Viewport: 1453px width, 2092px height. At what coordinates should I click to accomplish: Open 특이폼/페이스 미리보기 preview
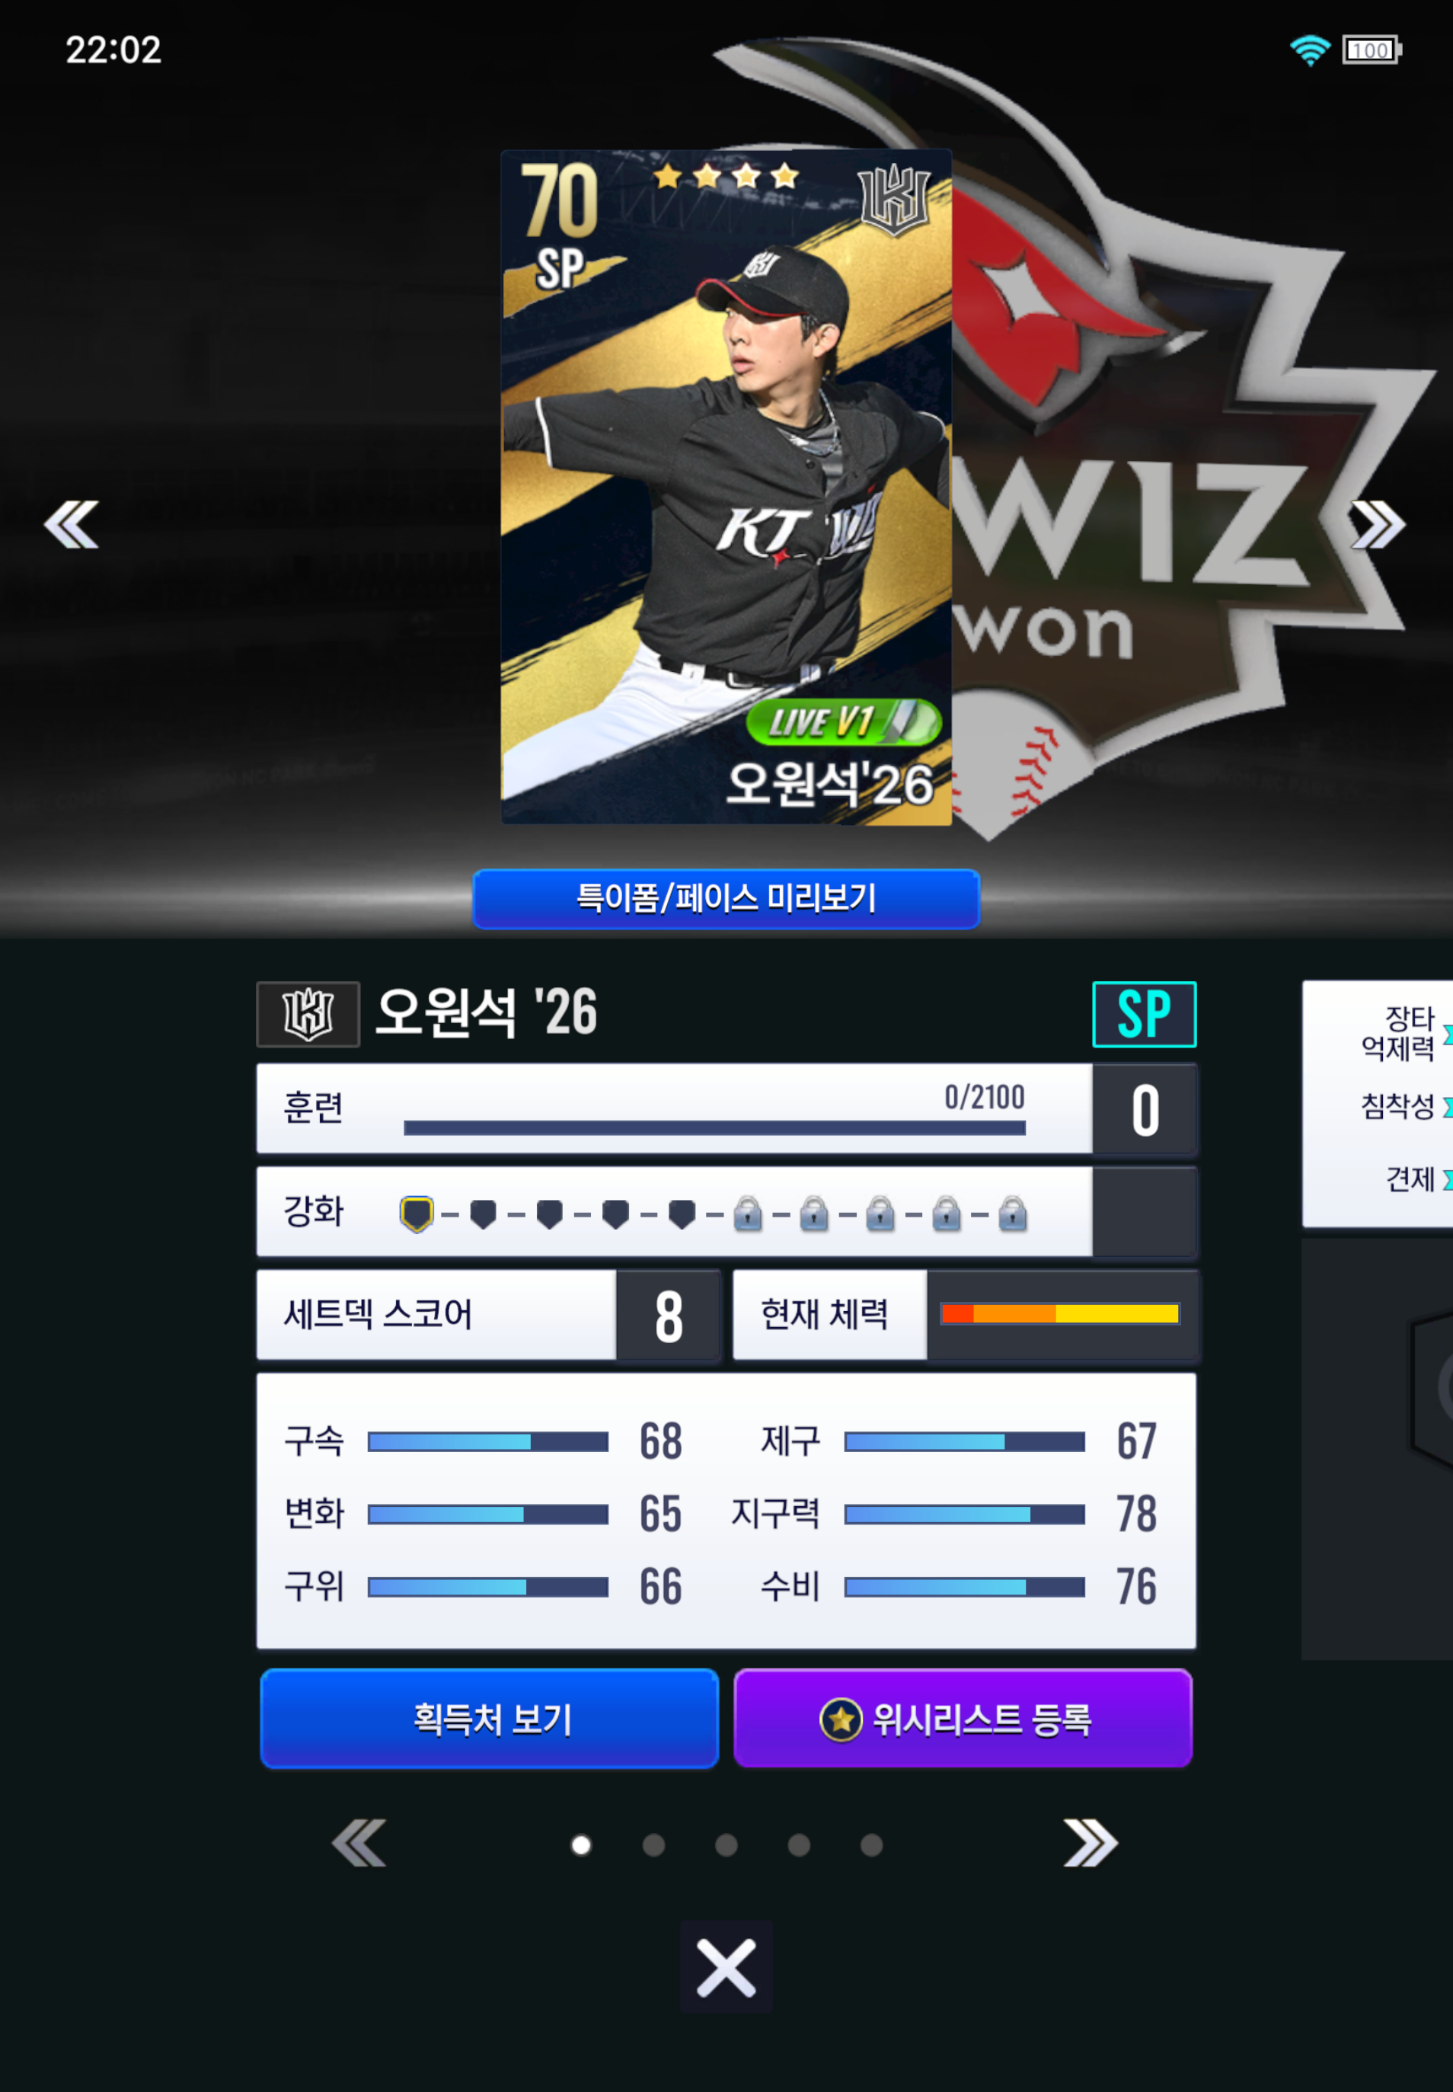point(726,899)
